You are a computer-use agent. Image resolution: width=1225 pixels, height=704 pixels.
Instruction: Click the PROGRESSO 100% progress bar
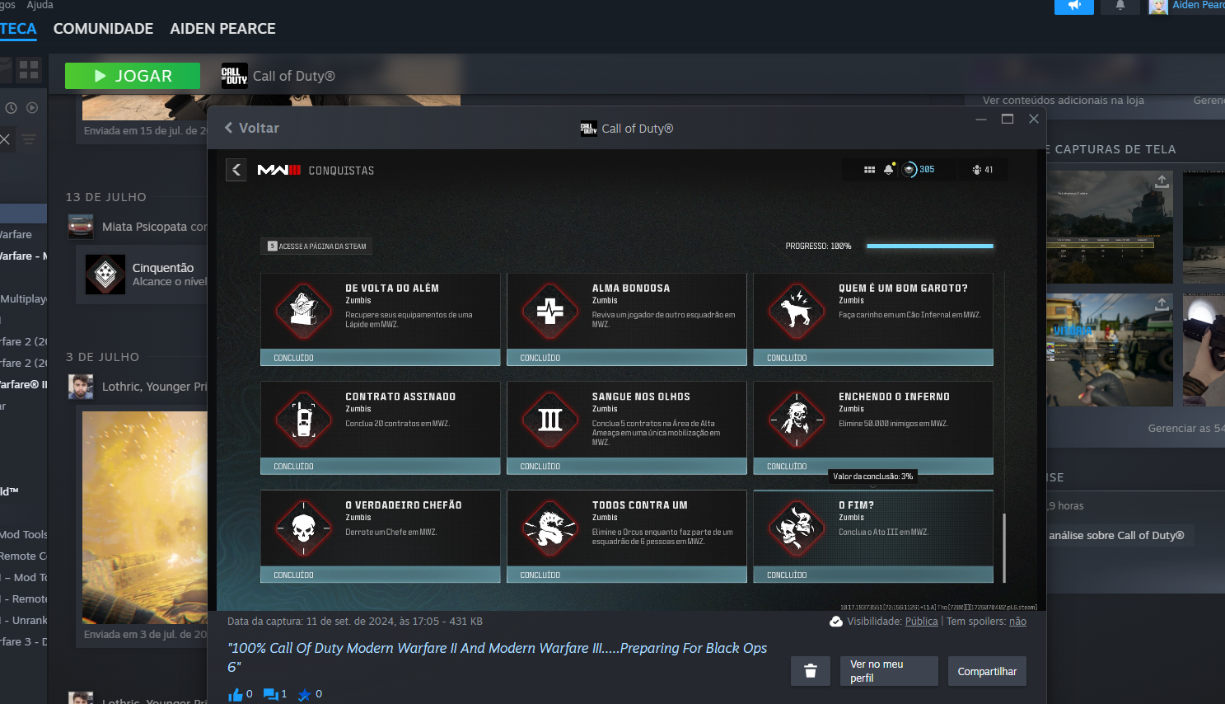point(929,246)
